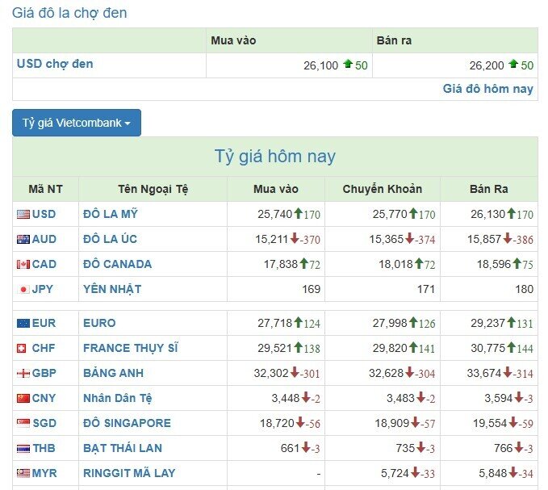Select the JPY Mua vào value 169
Image resolution: width=548 pixels, height=490 pixels.
pyautogui.click(x=311, y=289)
